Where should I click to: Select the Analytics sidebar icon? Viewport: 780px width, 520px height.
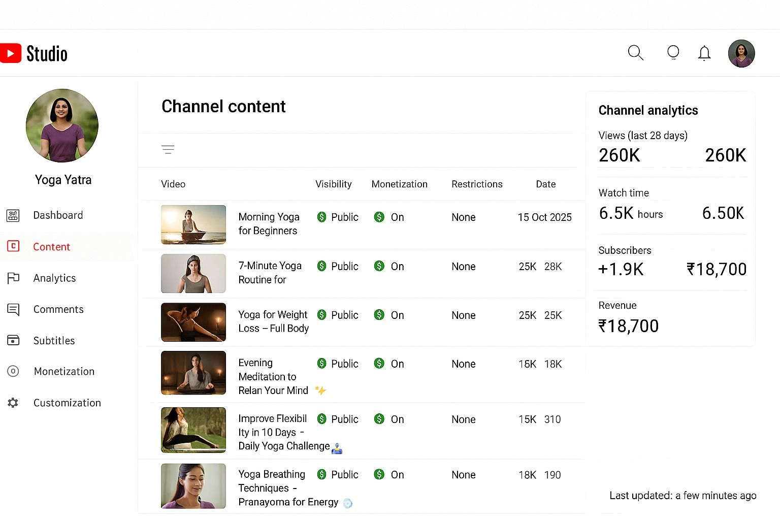13,278
